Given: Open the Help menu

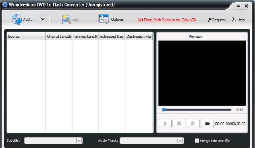Looking at the screenshot, I should coord(238,20).
